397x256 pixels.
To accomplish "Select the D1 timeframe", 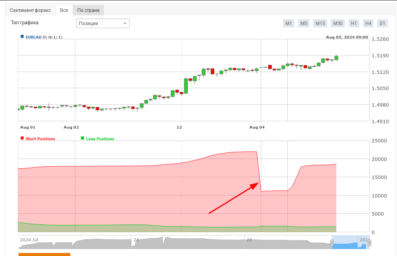I will point(382,23).
